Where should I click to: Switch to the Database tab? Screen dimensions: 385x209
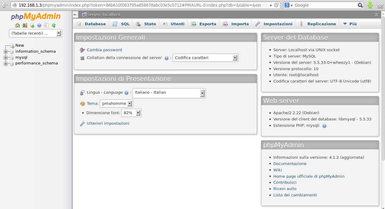point(91,24)
